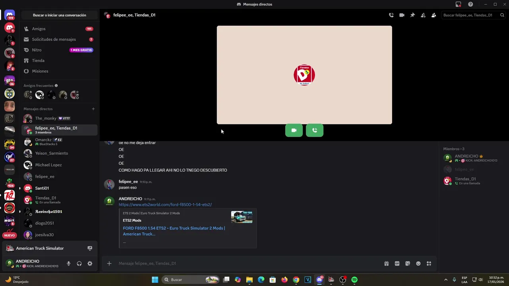Open the Tienda page

pos(59,60)
